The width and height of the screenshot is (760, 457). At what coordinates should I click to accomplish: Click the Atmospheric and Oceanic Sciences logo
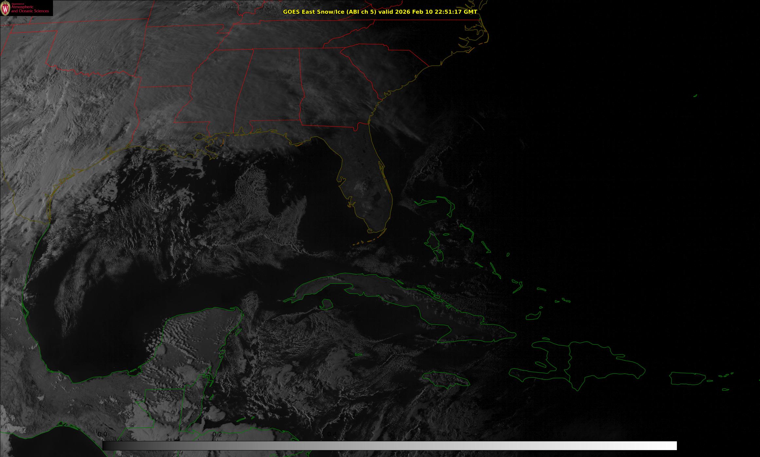click(x=29, y=8)
